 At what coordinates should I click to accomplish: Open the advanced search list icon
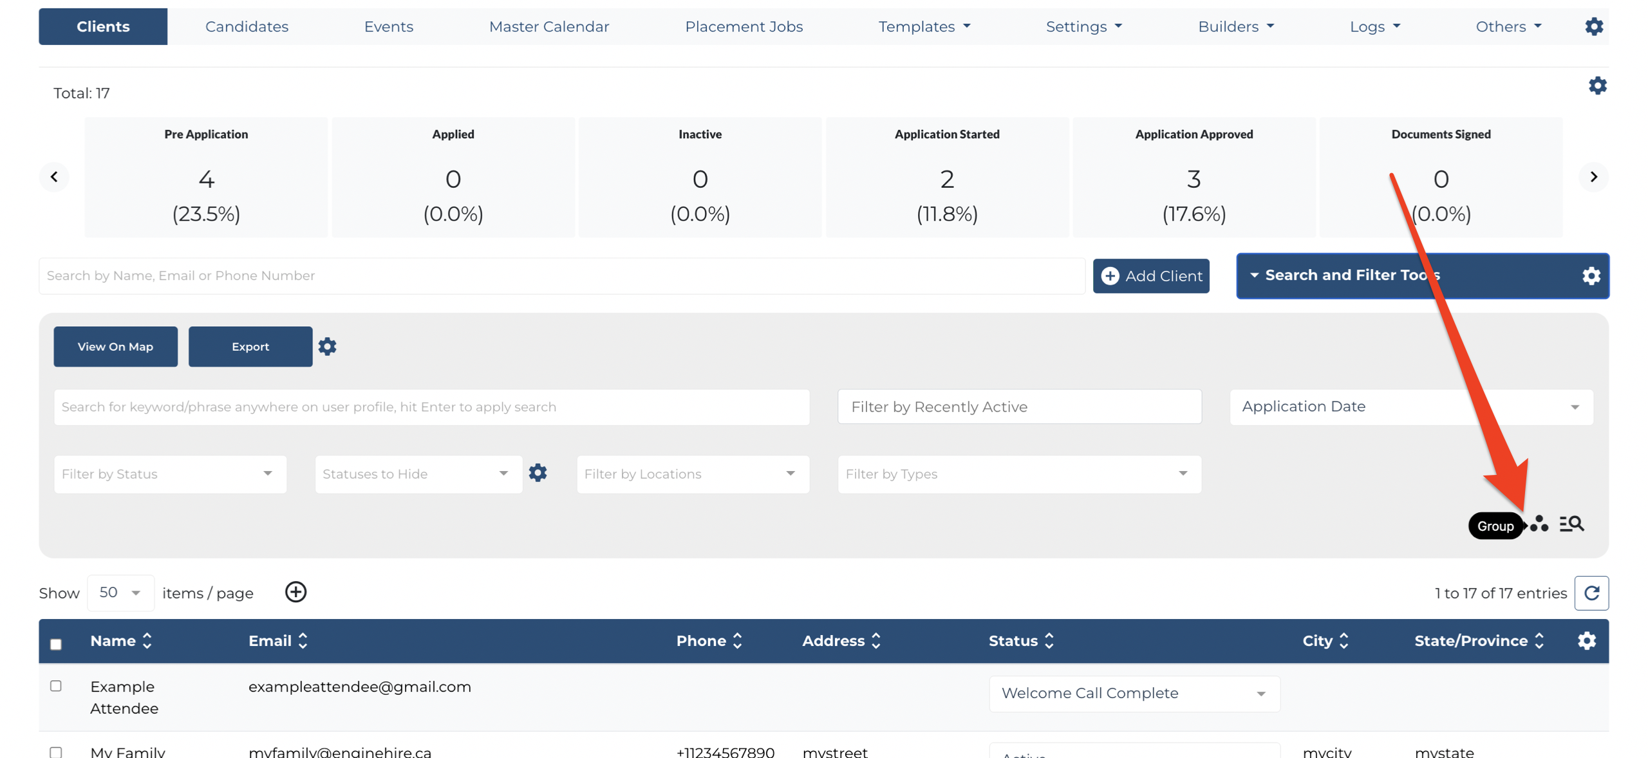point(1571,524)
